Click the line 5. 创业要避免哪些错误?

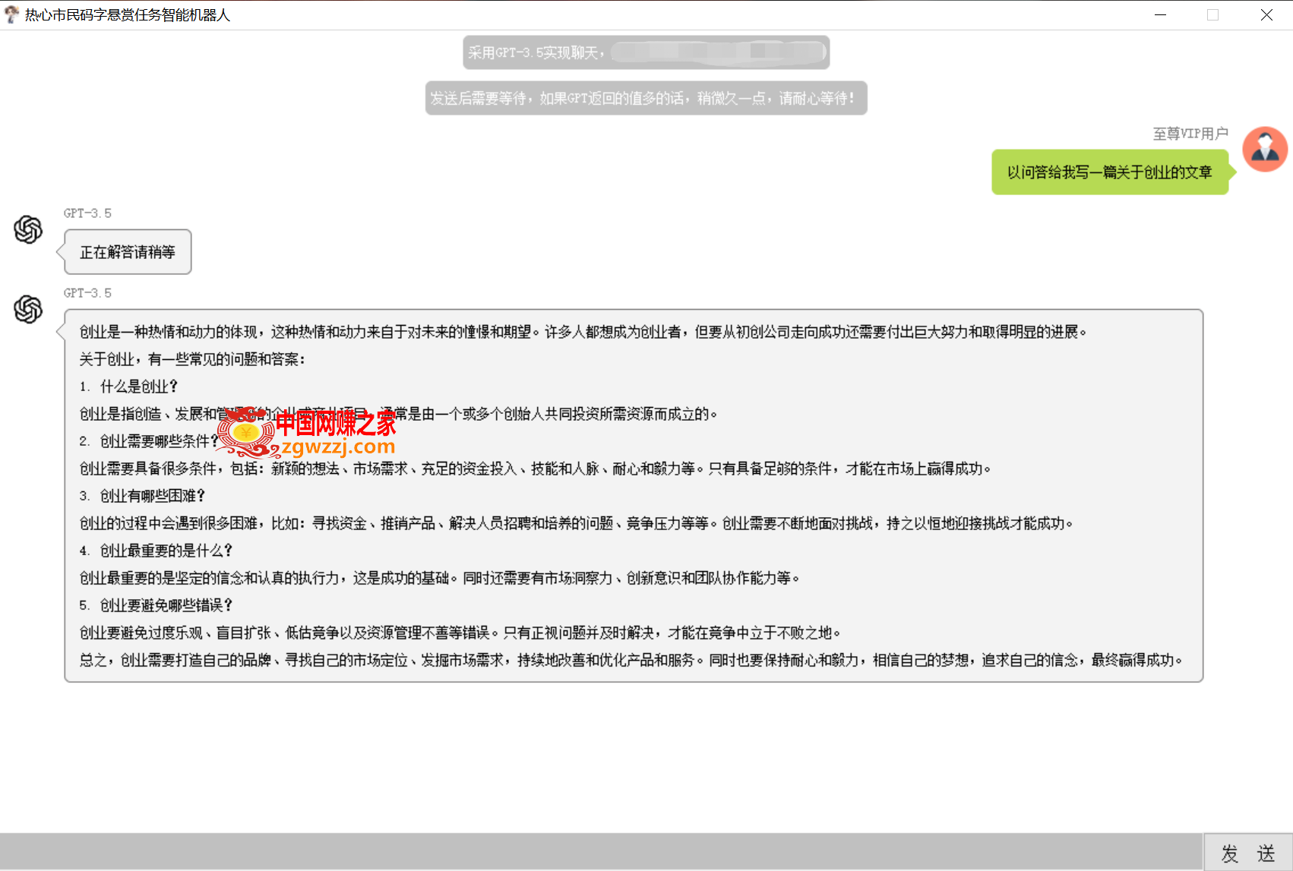156,605
